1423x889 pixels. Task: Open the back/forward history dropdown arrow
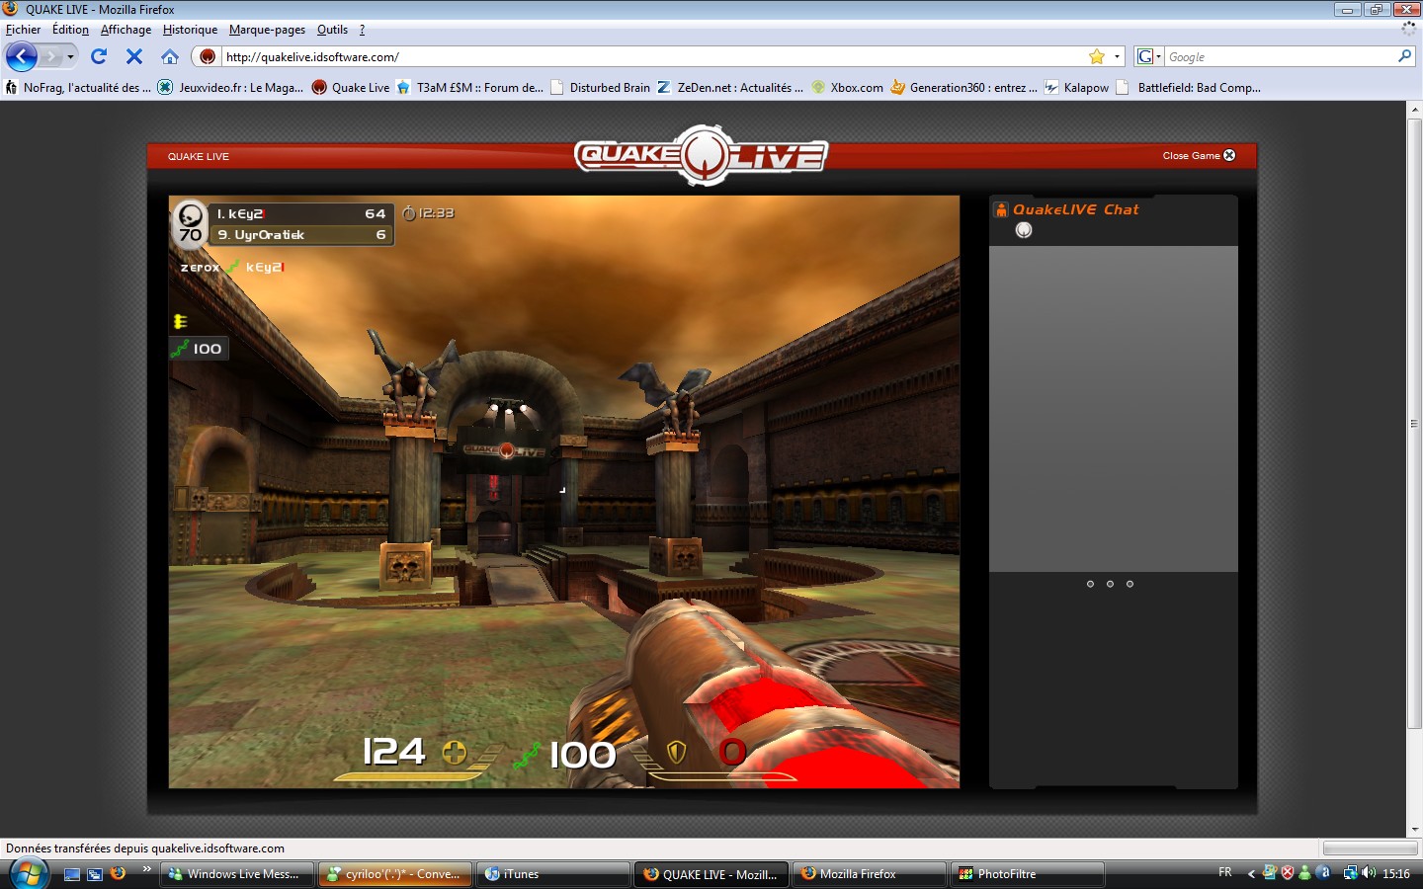pos(70,56)
